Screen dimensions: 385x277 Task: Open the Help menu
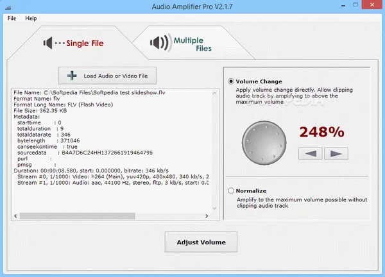click(31, 19)
